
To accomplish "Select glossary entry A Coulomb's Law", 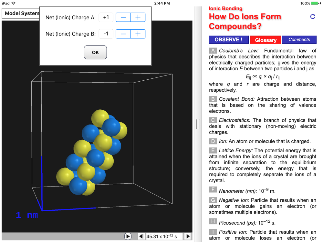I will (x=213, y=51).
